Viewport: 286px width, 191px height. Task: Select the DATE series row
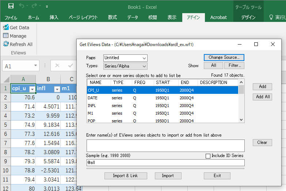click(x=163, y=98)
